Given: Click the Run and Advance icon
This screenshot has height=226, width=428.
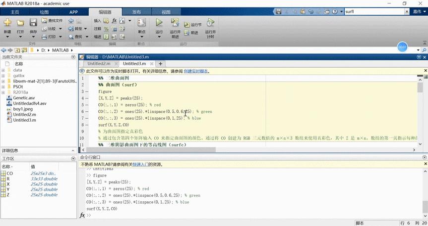Looking at the screenshot, I should 175,23.
